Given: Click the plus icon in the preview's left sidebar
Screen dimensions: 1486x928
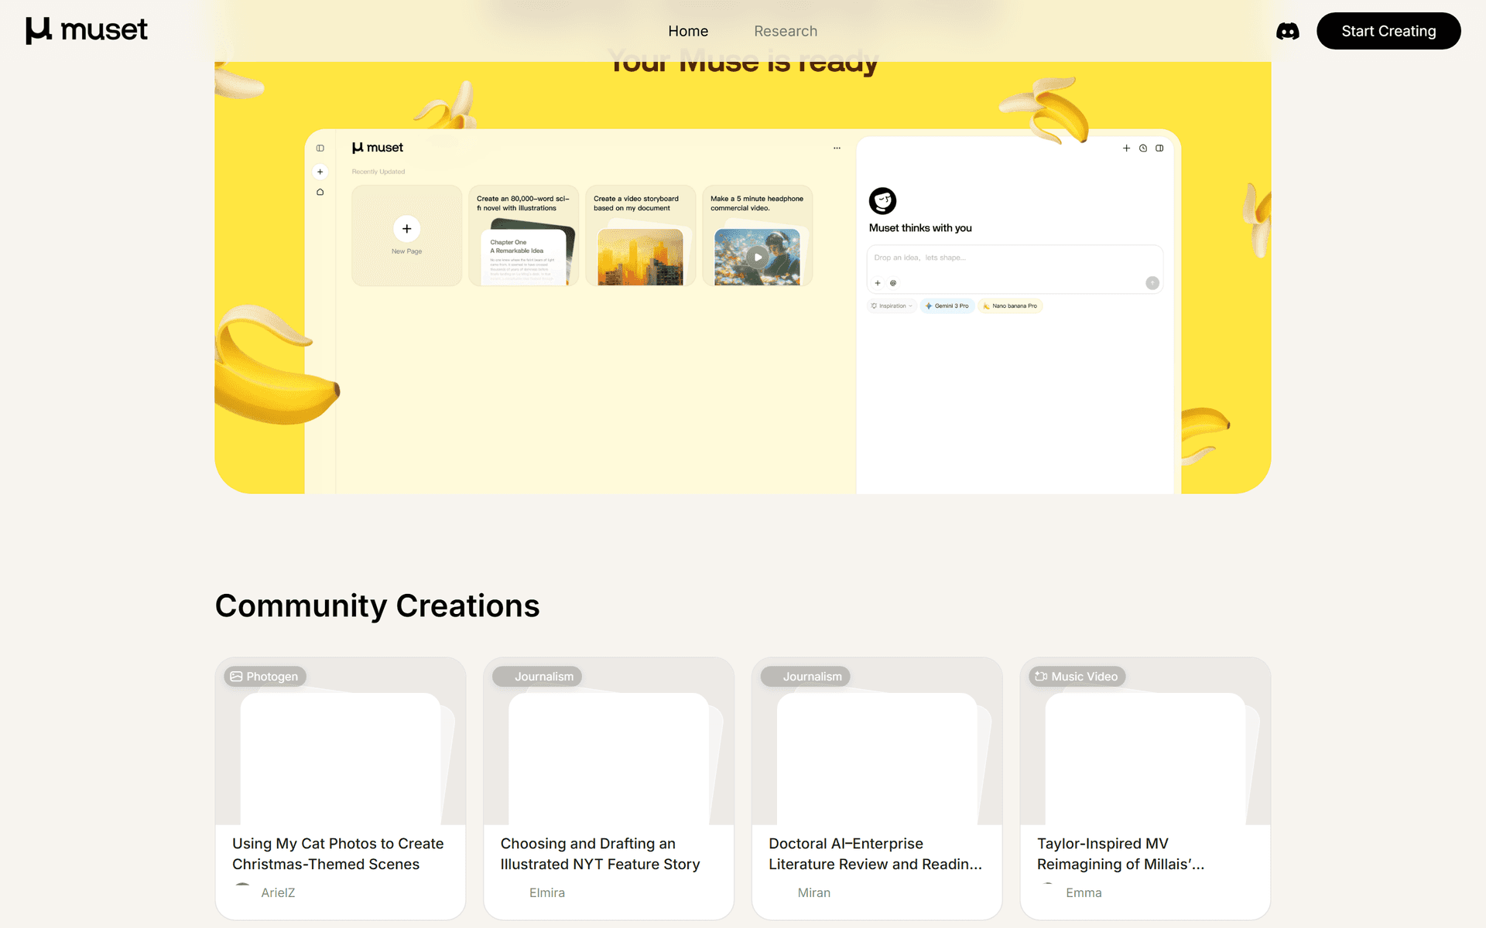Looking at the screenshot, I should [320, 172].
